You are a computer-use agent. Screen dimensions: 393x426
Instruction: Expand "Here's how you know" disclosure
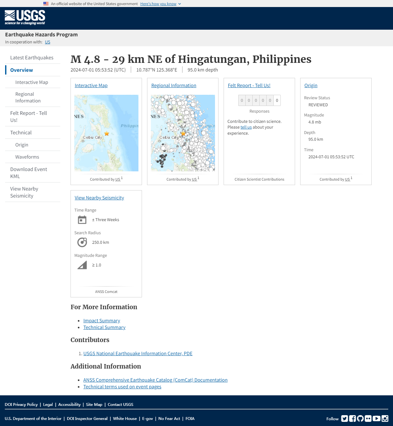pos(160,4)
